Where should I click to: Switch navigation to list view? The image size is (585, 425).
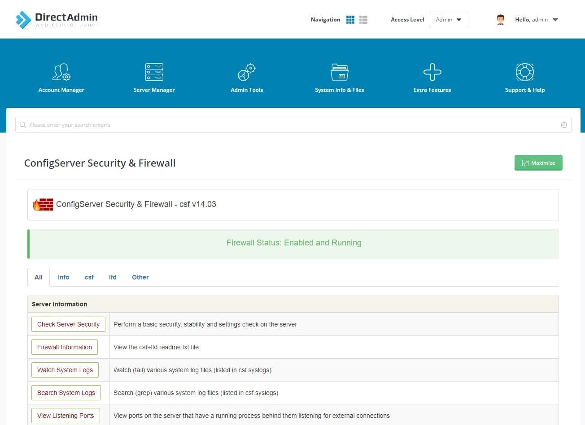coord(363,19)
